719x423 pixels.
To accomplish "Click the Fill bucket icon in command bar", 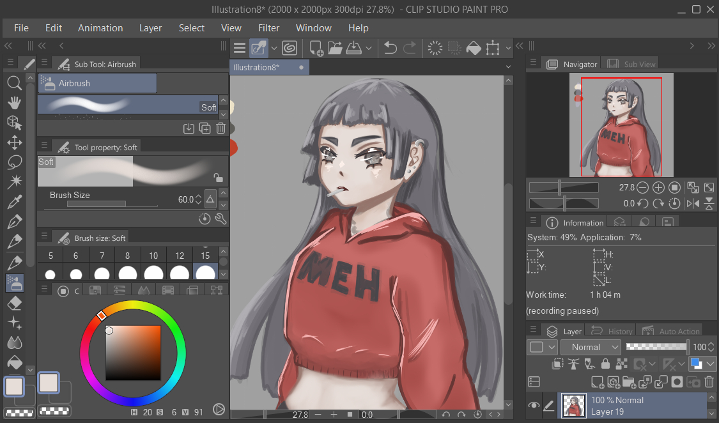I will click(x=473, y=48).
